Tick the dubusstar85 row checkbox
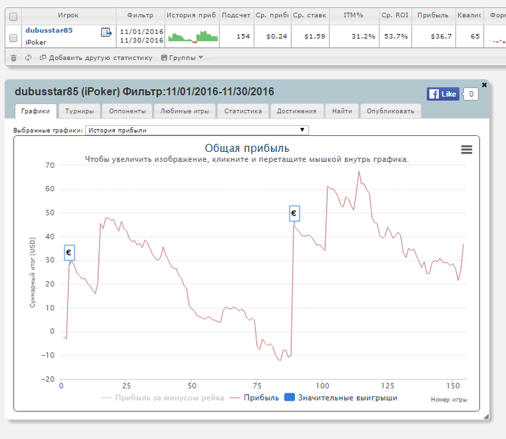The width and height of the screenshot is (506, 439). [x=13, y=38]
